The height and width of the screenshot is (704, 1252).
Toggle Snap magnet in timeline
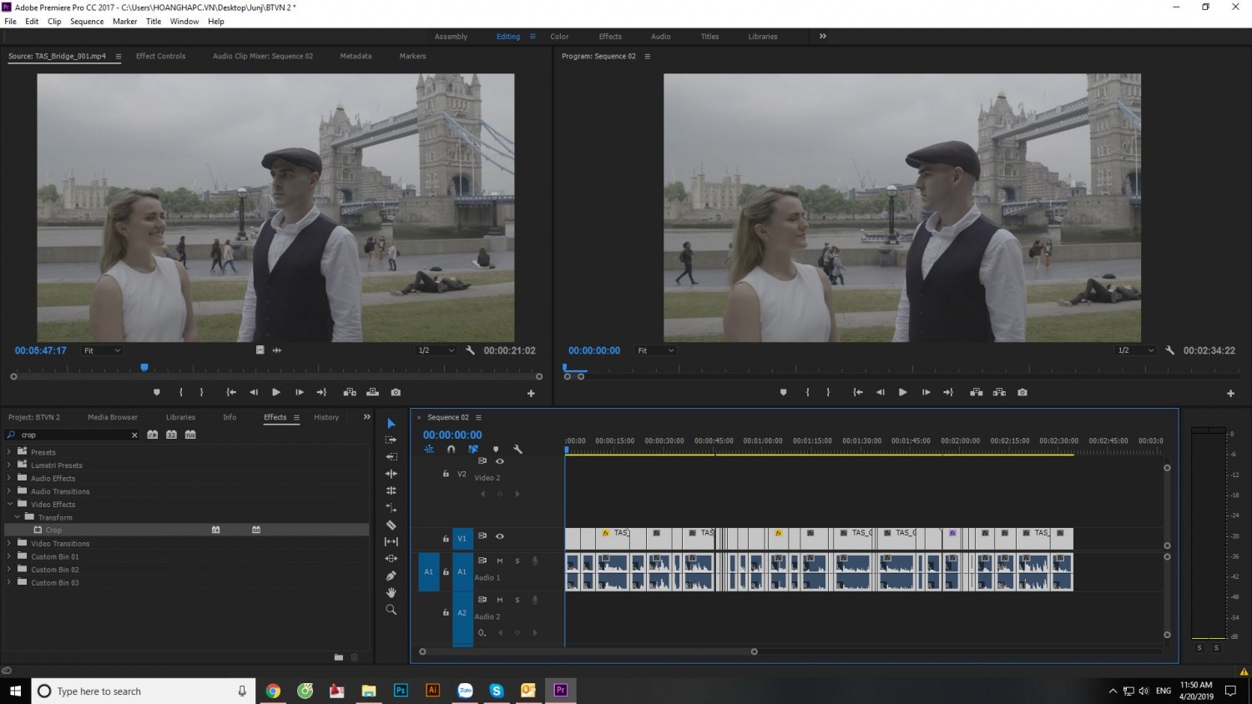tap(451, 449)
